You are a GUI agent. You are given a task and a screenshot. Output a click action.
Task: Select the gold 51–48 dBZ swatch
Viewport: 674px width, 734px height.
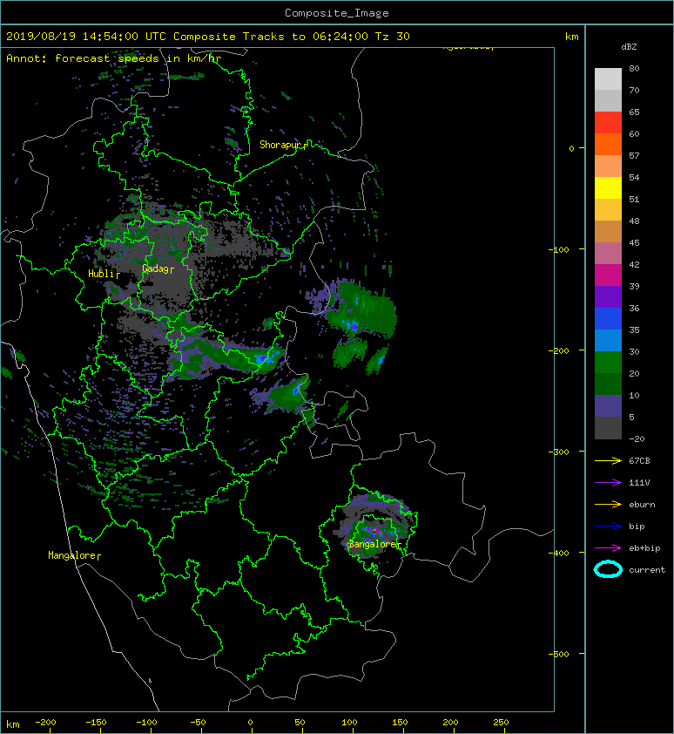click(608, 210)
